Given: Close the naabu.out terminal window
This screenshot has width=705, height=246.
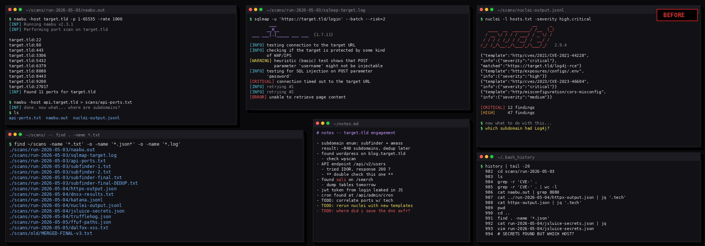Looking at the screenshot, I should coord(10,10).
